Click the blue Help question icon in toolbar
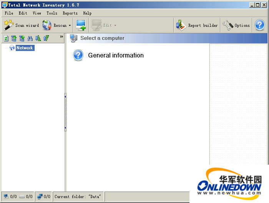Screen dimensions: 269x203 [x=259, y=25]
